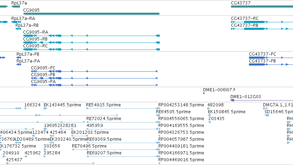Select the CG43737-RC transcript exon block
The width and height of the screenshot is (293, 165).
point(254,22)
